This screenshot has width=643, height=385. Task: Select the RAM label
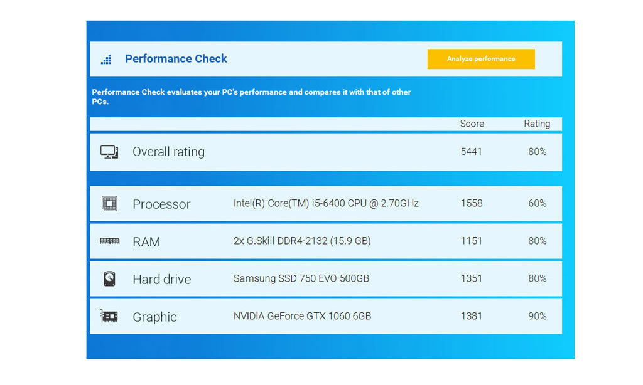(x=146, y=241)
